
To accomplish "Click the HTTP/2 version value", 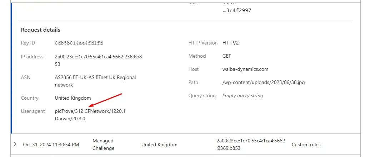I will coord(230,43).
